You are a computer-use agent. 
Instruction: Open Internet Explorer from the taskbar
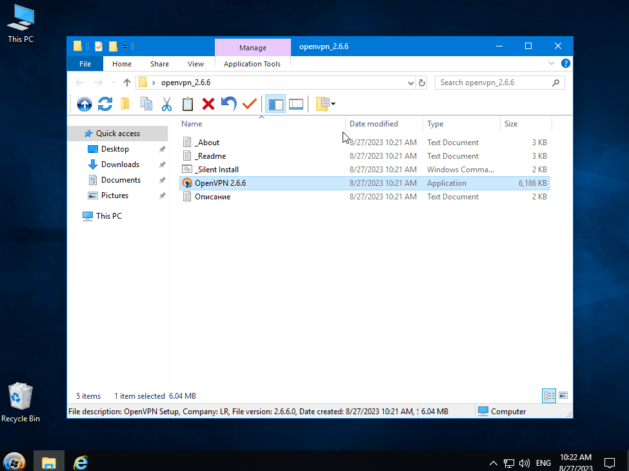tap(81, 463)
